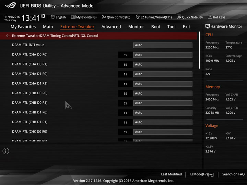Start EZ Tuning Wizard(F11) label
The width and height of the screenshot is (247, 185).
tap(156, 17)
